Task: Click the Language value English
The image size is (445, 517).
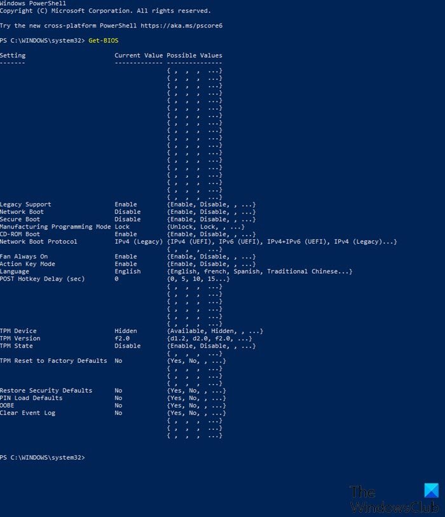Action: point(128,271)
